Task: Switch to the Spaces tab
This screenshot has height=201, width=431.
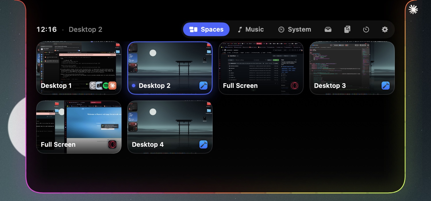Action: pyautogui.click(x=206, y=29)
